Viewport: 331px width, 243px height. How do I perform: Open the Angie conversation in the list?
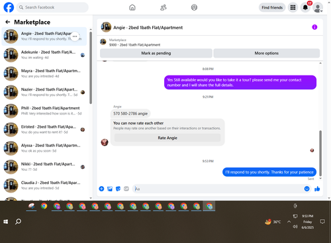[44, 36]
